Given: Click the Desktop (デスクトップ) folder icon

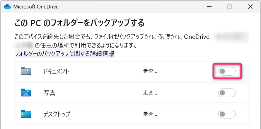Looking at the screenshot, I should pos(26,114).
